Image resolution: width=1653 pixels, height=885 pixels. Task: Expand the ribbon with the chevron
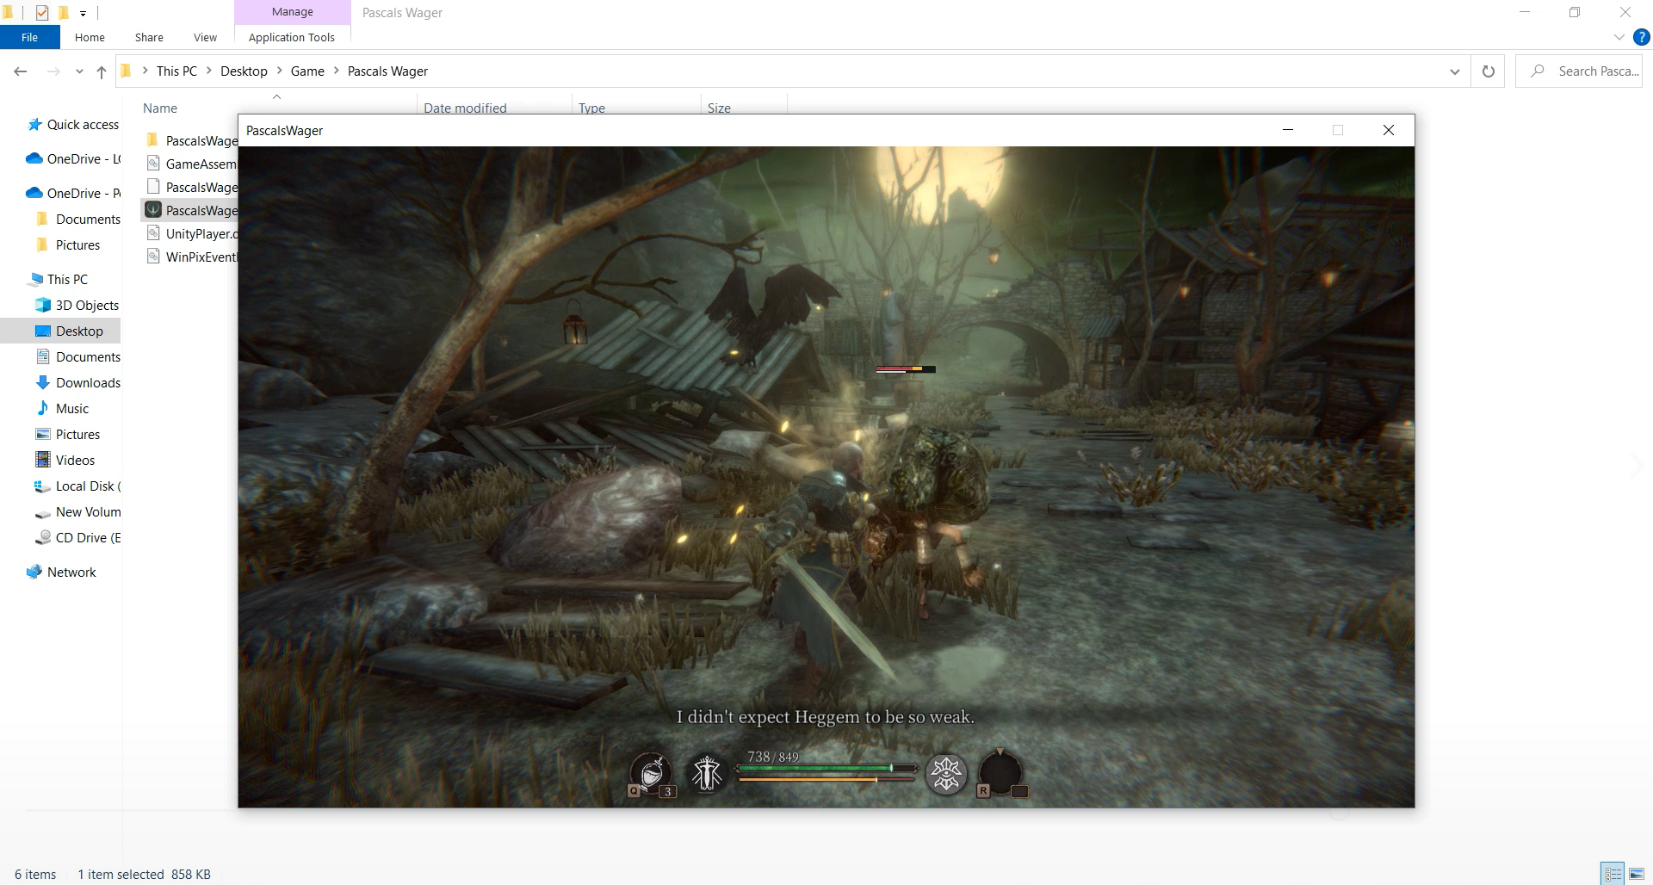pos(1619,37)
